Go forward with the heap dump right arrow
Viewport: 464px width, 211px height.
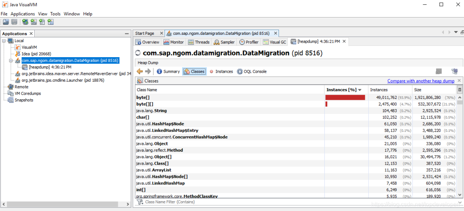148,71
